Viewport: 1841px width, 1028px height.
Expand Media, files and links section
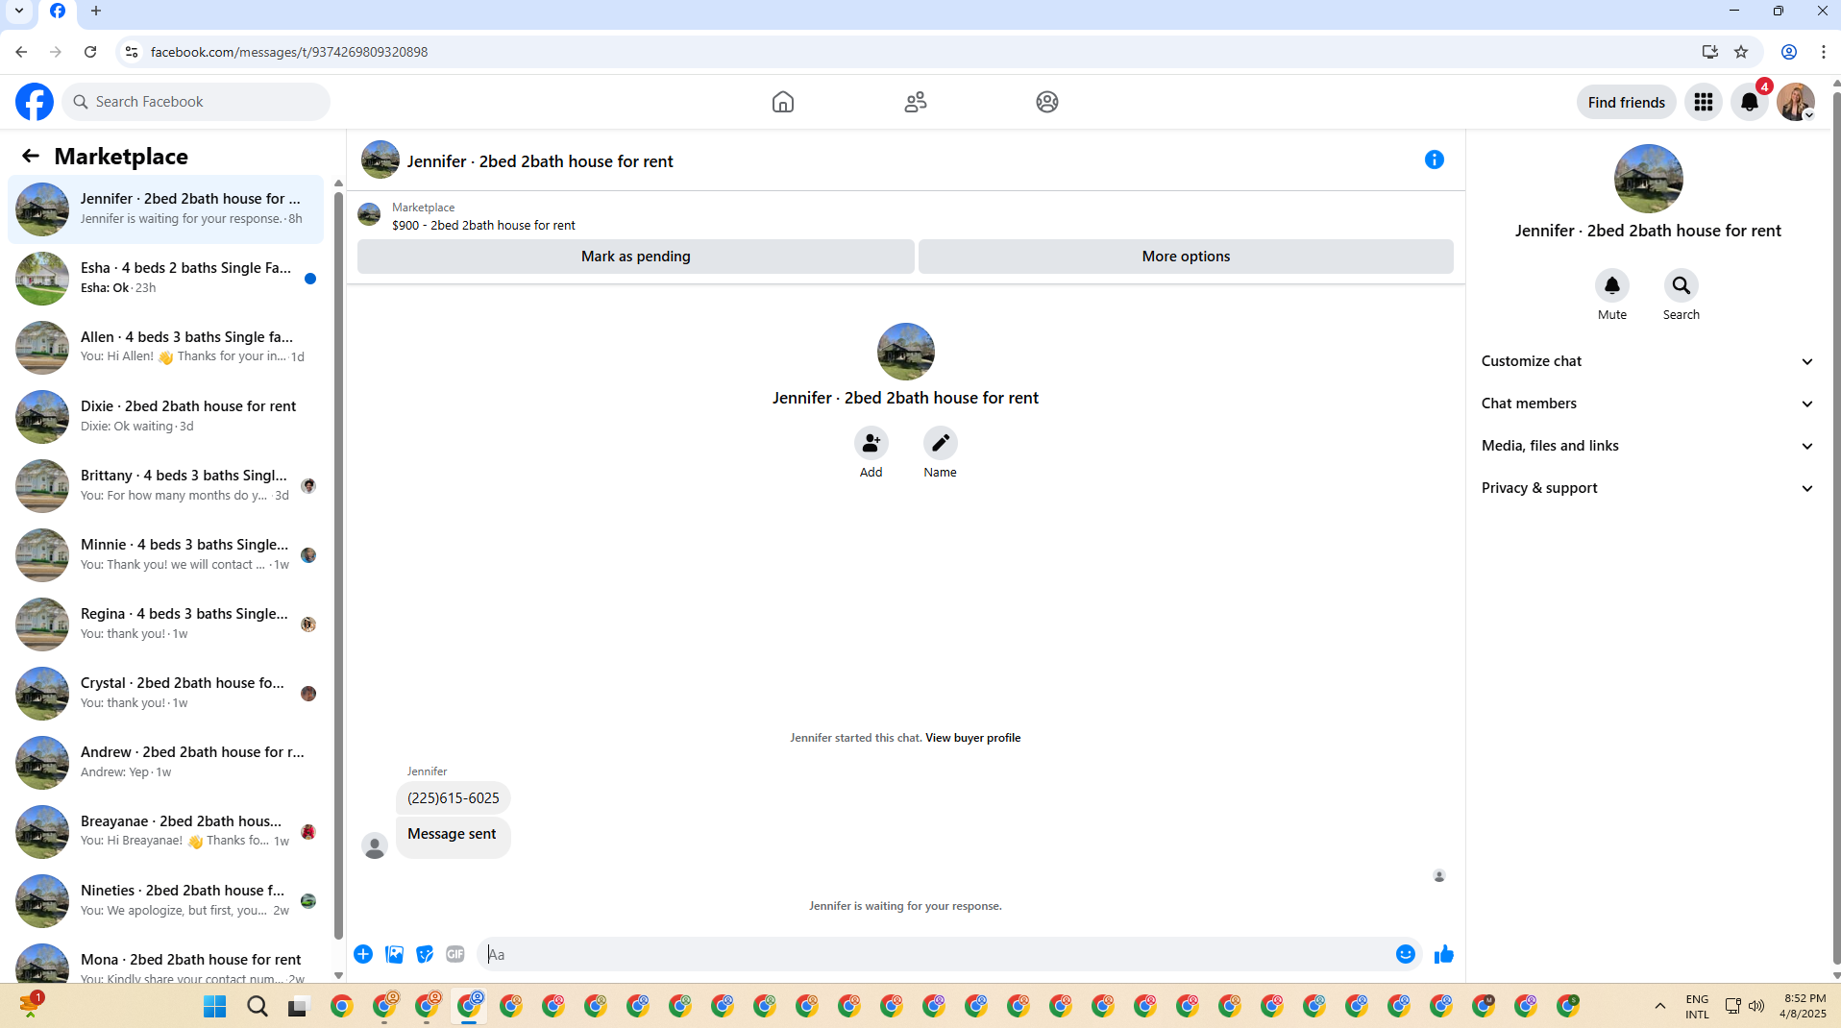point(1648,446)
